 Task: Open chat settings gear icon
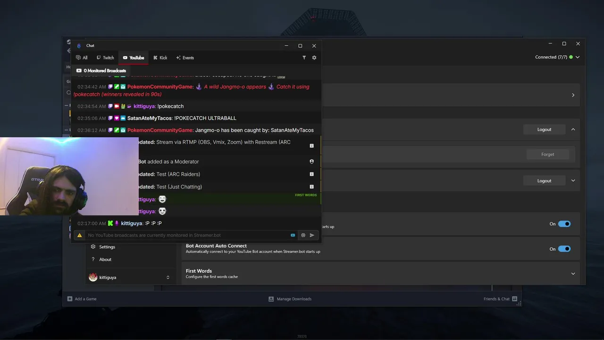tap(314, 58)
